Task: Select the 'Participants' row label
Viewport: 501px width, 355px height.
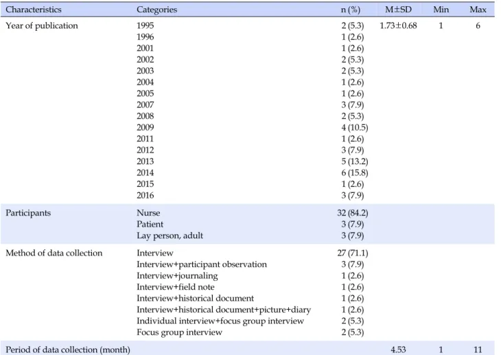Action: (x=28, y=213)
